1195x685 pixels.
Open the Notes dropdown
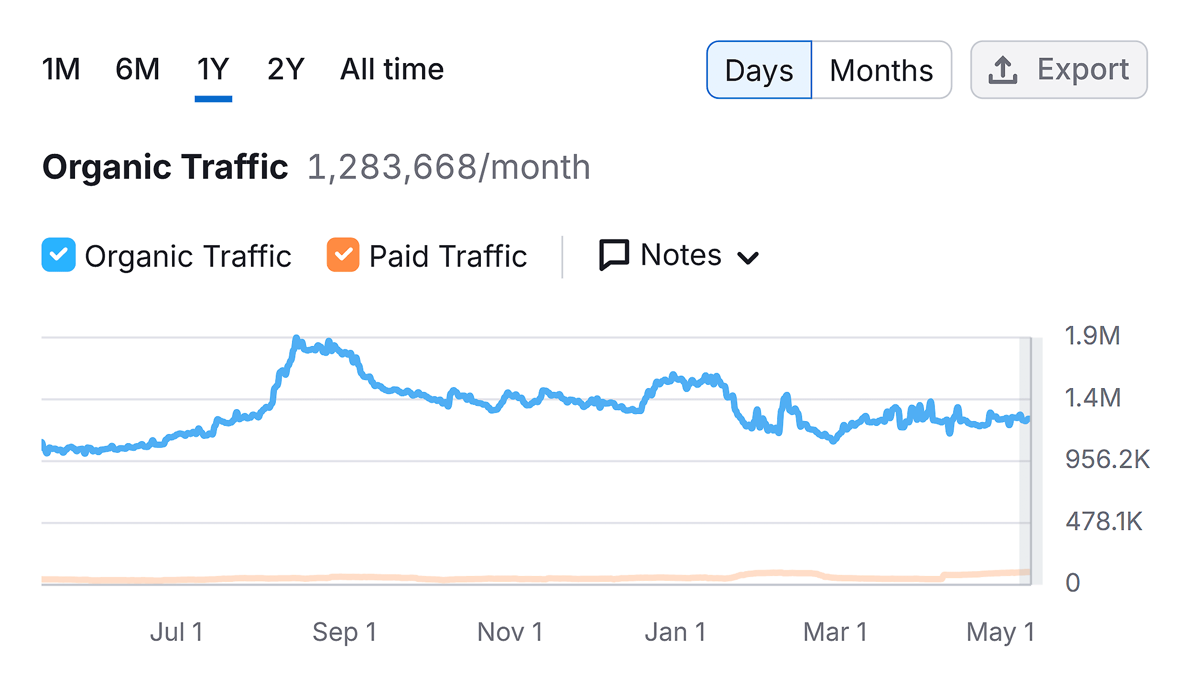679,255
